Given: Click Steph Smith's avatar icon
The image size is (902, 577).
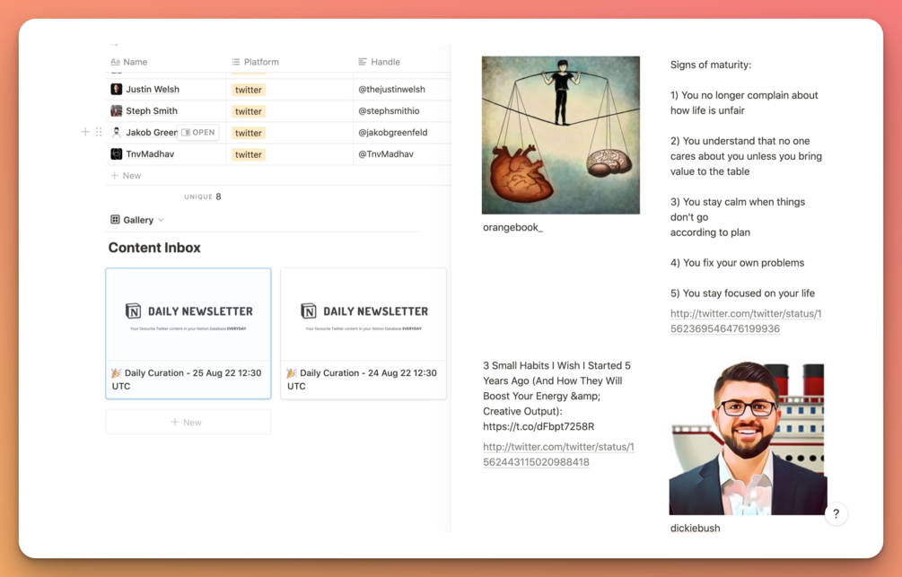Looking at the screenshot, I should [x=116, y=110].
